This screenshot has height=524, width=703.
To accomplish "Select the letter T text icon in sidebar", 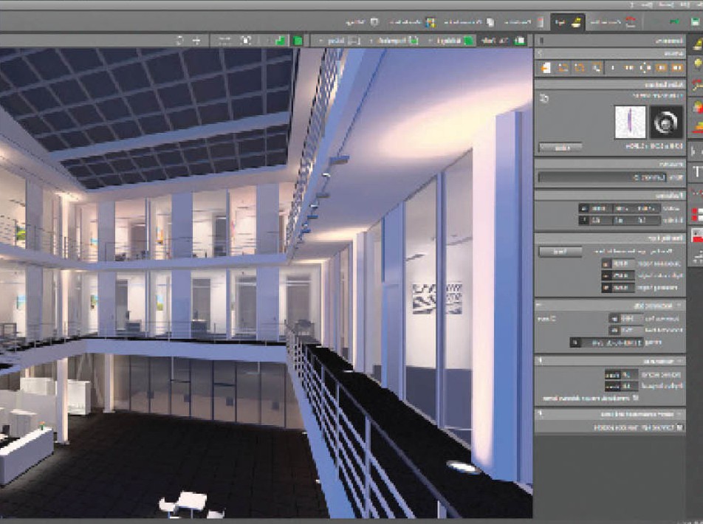I will (x=696, y=172).
